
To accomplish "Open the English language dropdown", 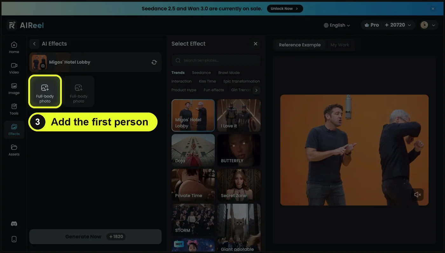I will [337, 25].
